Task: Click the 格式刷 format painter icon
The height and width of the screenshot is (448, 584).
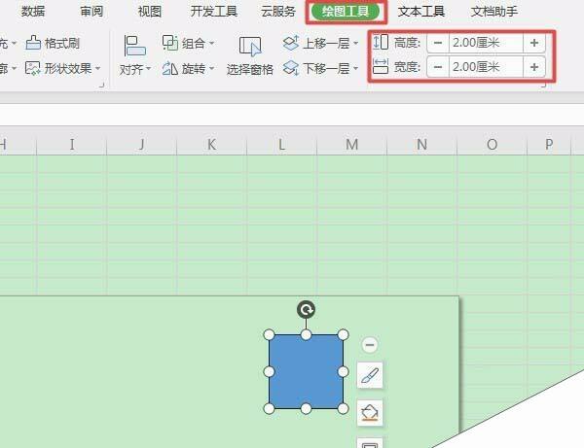Action: 33,43
